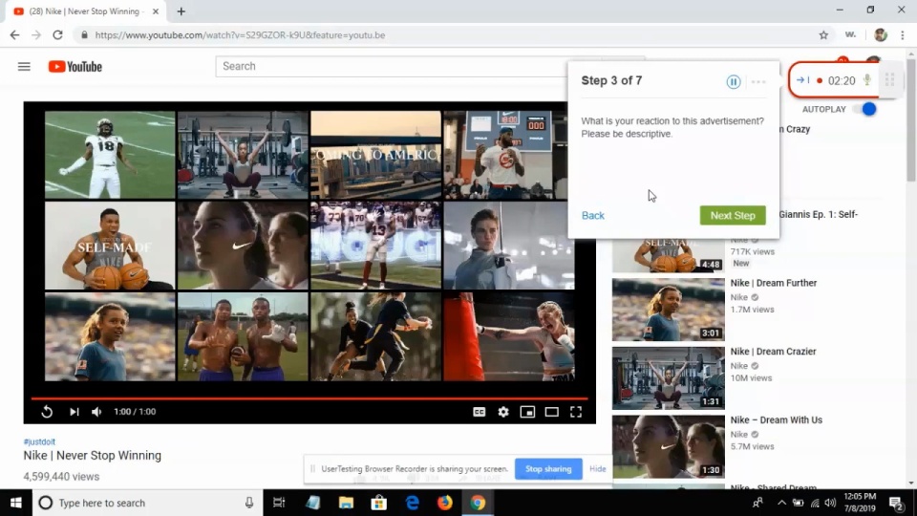917x516 pixels.
Task: Go forward in browser history
Action: point(36,35)
